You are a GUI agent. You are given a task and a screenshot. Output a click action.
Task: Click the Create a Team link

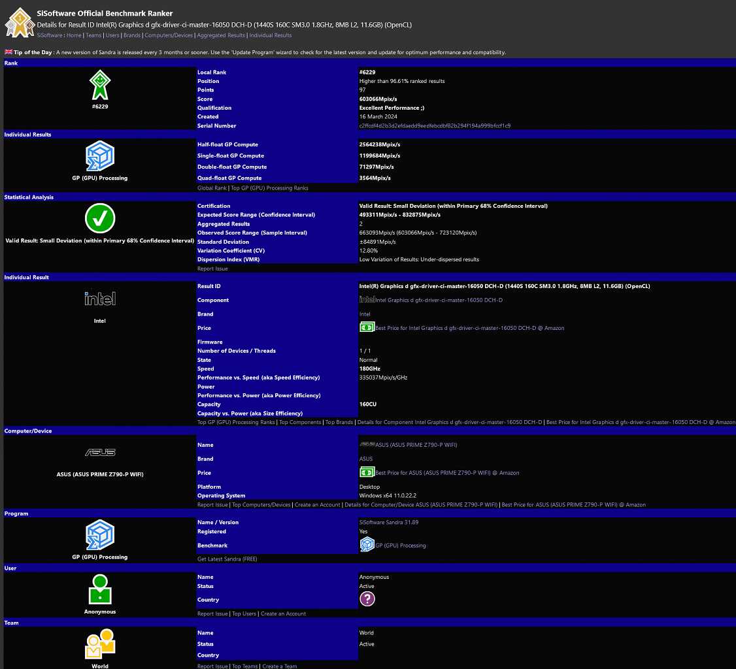280,666
